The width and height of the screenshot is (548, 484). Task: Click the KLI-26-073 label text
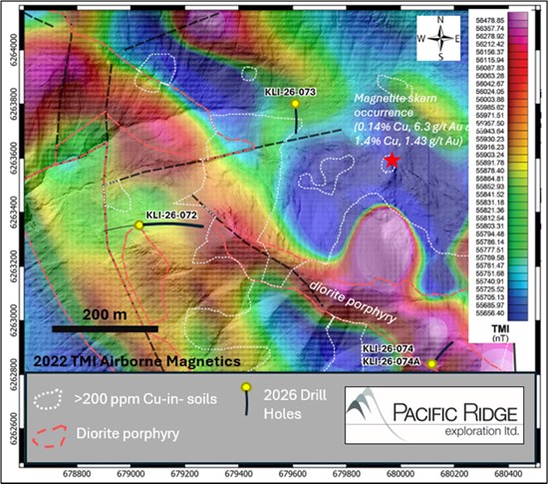click(x=290, y=92)
